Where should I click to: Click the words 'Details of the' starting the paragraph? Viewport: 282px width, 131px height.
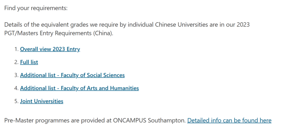pos(20,25)
